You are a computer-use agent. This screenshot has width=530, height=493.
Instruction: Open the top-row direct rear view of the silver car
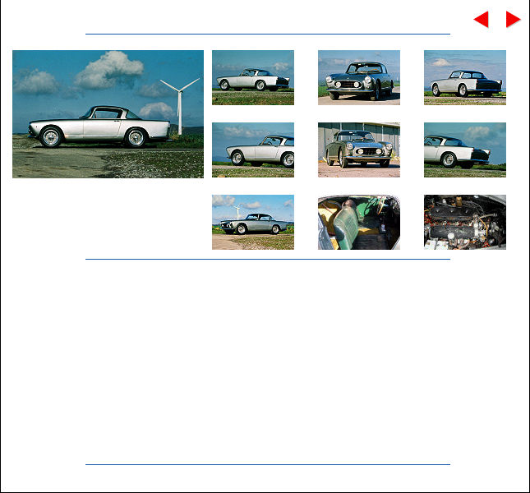[465, 78]
